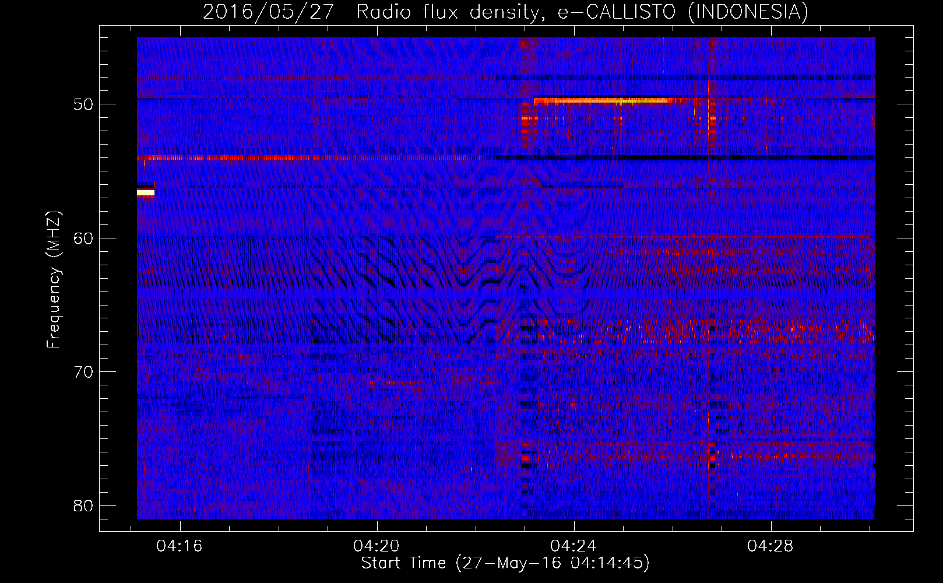Select the '80' frequency tick label
The image size is (943, 583).
83,505
